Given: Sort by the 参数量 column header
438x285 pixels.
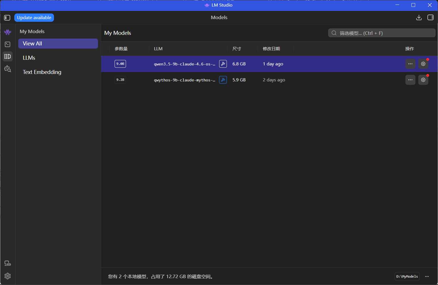Looking at the screenshot, I should tap(121, 49).
